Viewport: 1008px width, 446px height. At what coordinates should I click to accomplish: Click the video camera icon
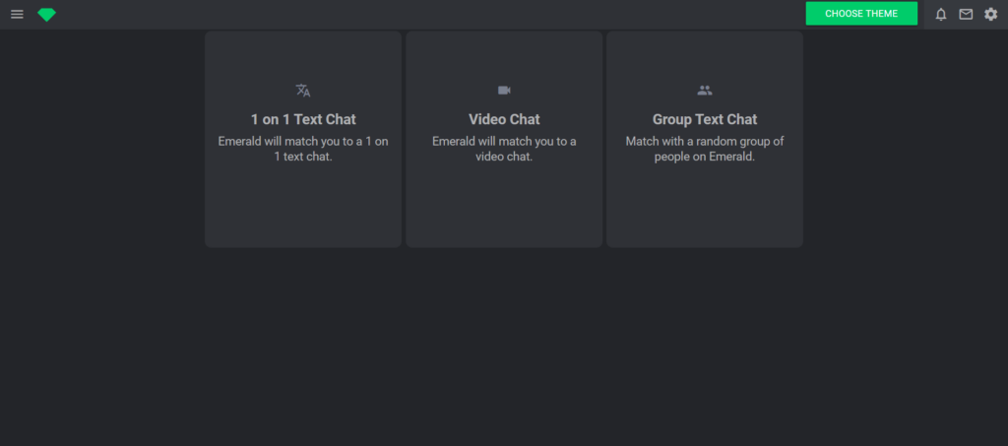coord(504,91)
